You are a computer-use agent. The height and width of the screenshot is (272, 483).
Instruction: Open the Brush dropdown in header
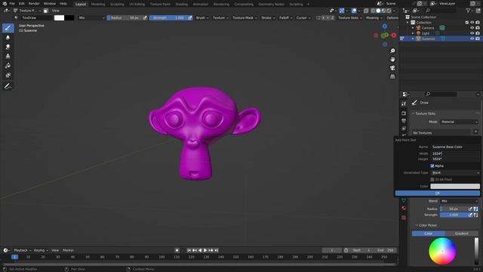(x=202, y=18)
